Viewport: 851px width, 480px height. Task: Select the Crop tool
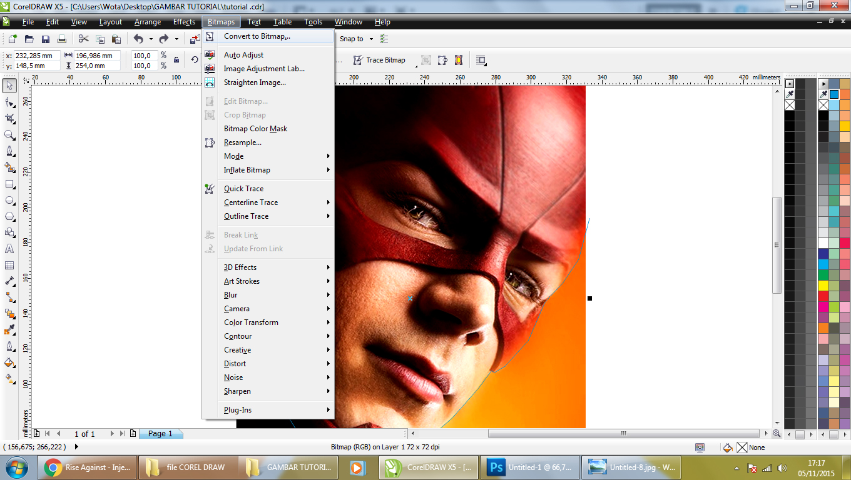[9, 119]
